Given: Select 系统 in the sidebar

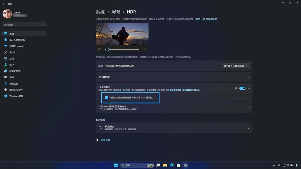Looking at the screenshot, I should click(24, 34).
